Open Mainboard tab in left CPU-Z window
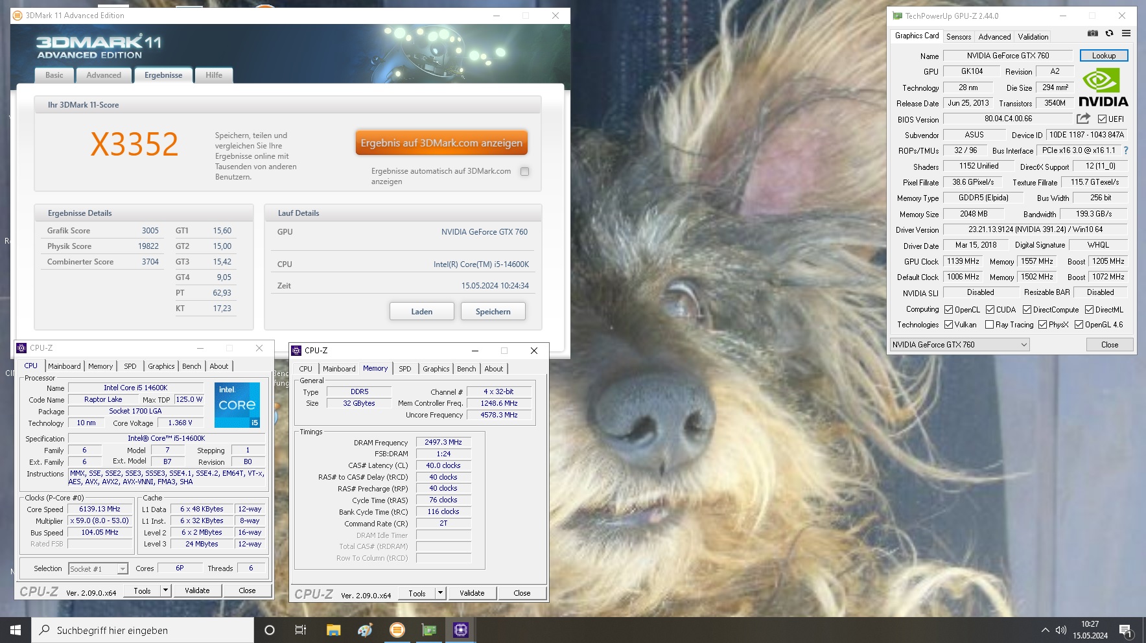 tap(64, 366)
